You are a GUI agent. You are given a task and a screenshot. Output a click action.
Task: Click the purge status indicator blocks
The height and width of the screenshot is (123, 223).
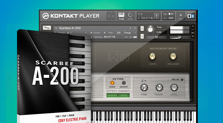131,37
